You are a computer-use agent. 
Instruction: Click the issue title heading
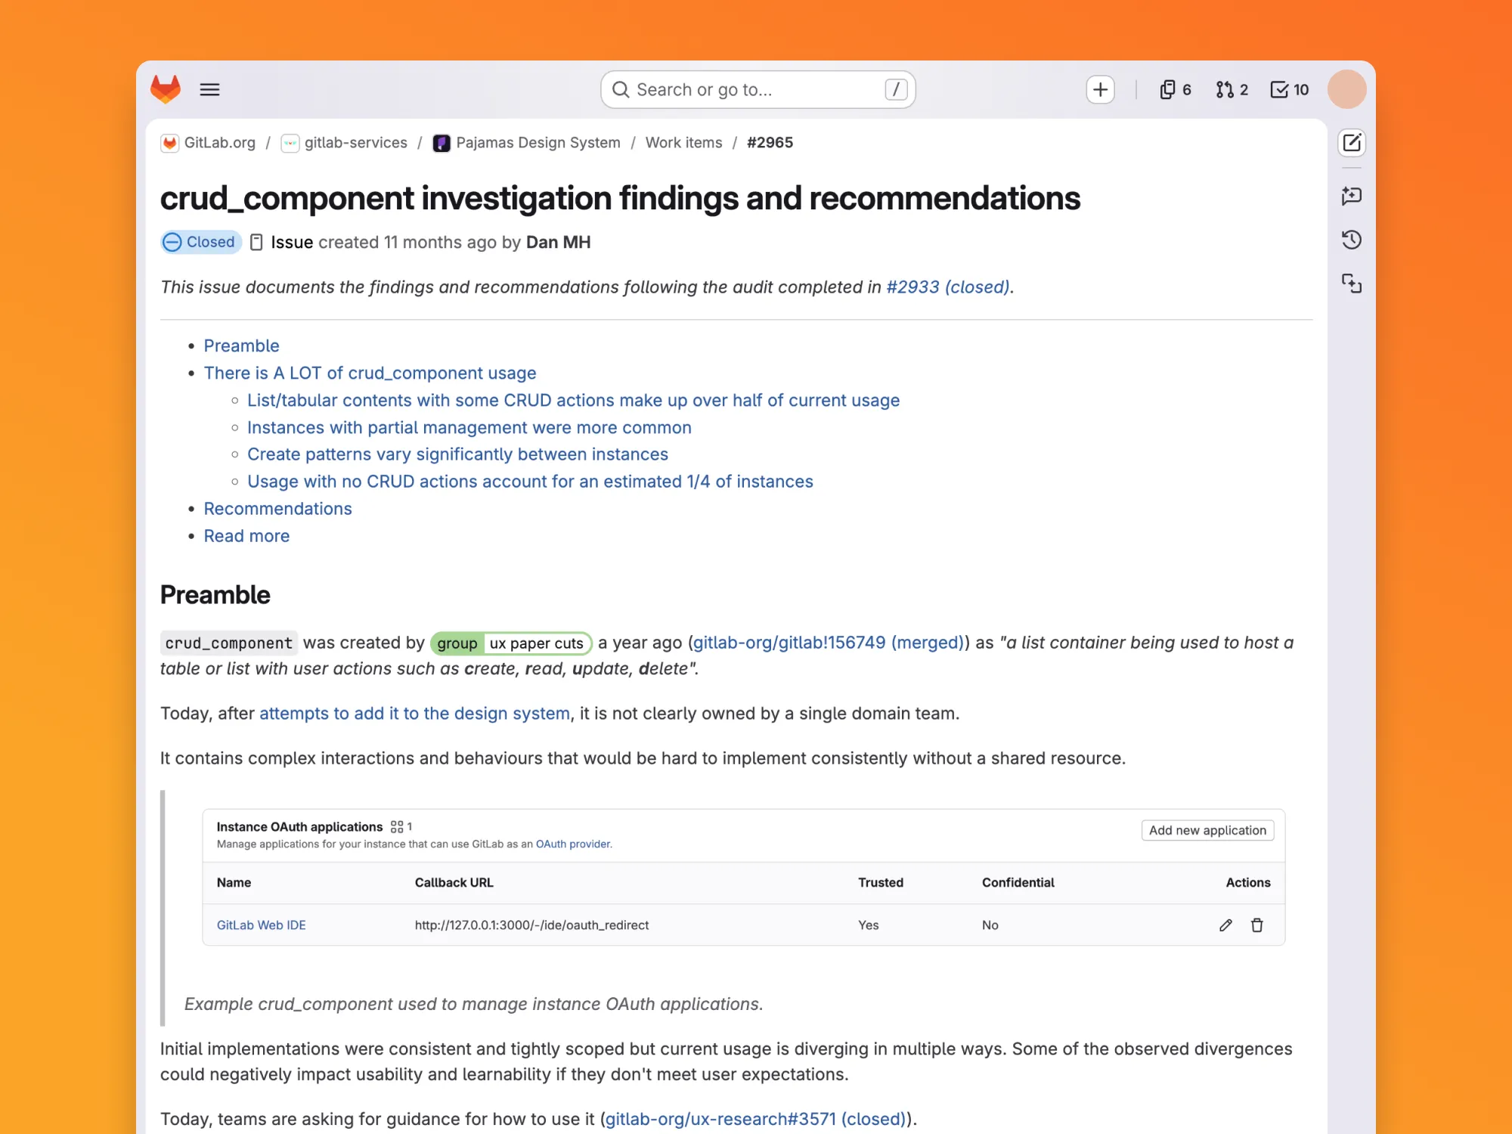pyautogui.click(x=621, y=198)
